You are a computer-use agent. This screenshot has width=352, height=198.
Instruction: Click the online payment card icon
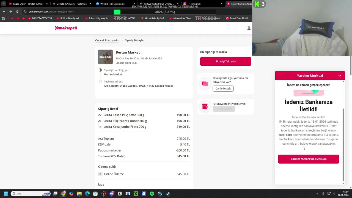pos(100,174)
